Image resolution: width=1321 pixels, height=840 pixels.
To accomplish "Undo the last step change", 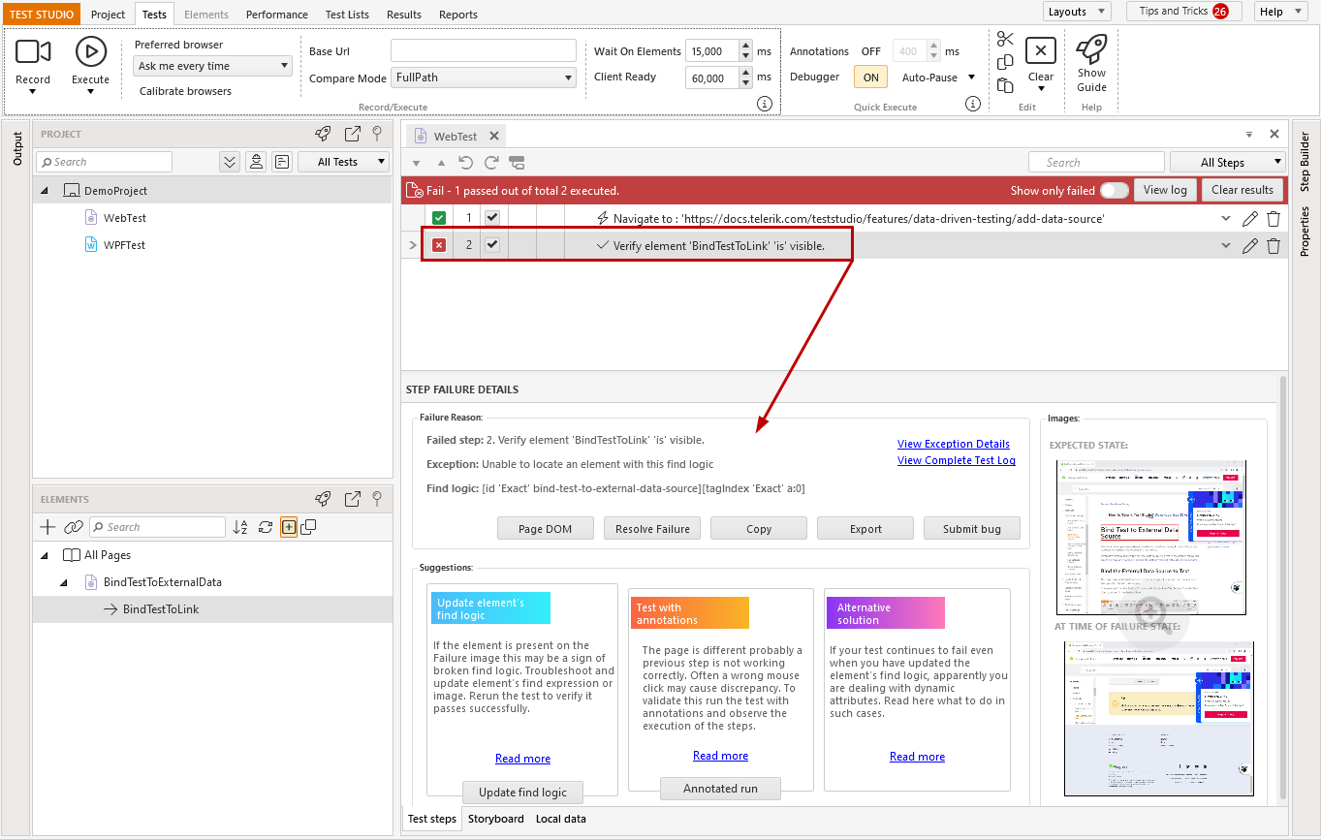I will [x=466, y=163].
